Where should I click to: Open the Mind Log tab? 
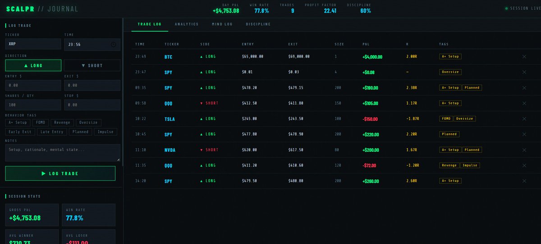pyautogui.click(x=222, y=24)
